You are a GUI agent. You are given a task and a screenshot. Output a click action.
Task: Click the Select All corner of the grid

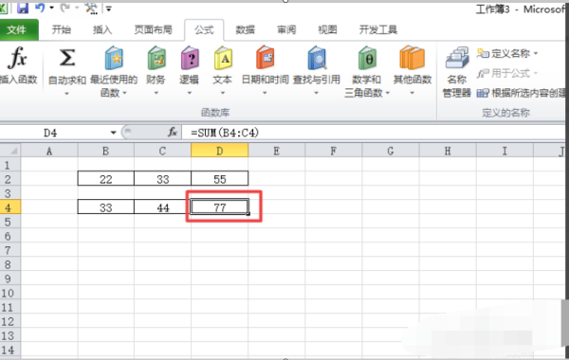click(x=10, y=150)
